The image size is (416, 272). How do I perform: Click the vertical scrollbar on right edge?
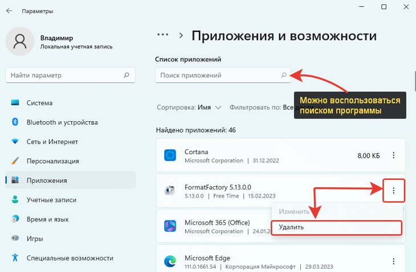(414, 81)
